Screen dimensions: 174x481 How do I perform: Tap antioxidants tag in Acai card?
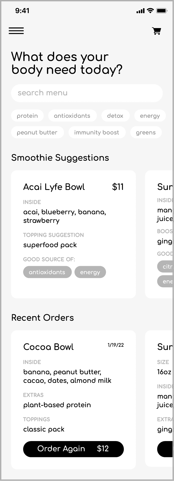(47, 272)
